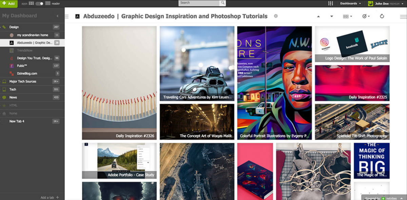Click the refresh feed icon

382,16
